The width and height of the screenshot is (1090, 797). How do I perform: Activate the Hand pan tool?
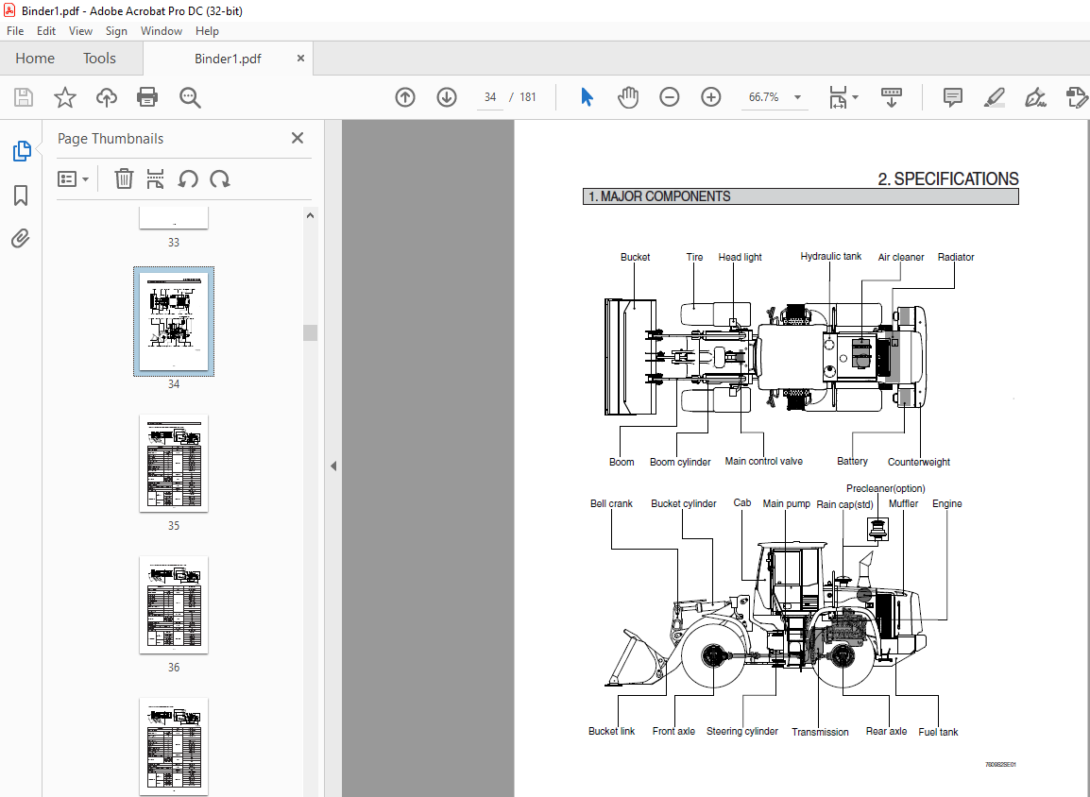point(628,97)
